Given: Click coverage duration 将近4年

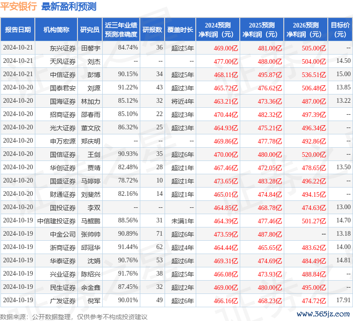Looking at the screenshot, I should point(182,101).
